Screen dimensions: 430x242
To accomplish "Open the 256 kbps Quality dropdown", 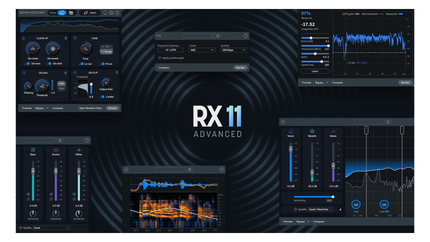I will [x=233, y=50].
